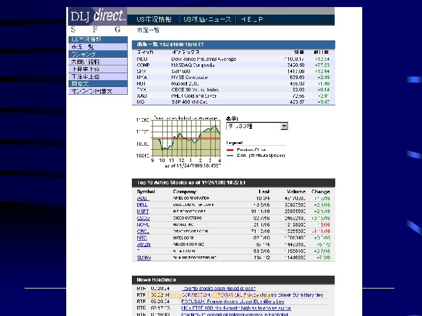Open the DELL stock symbol link

142,205
